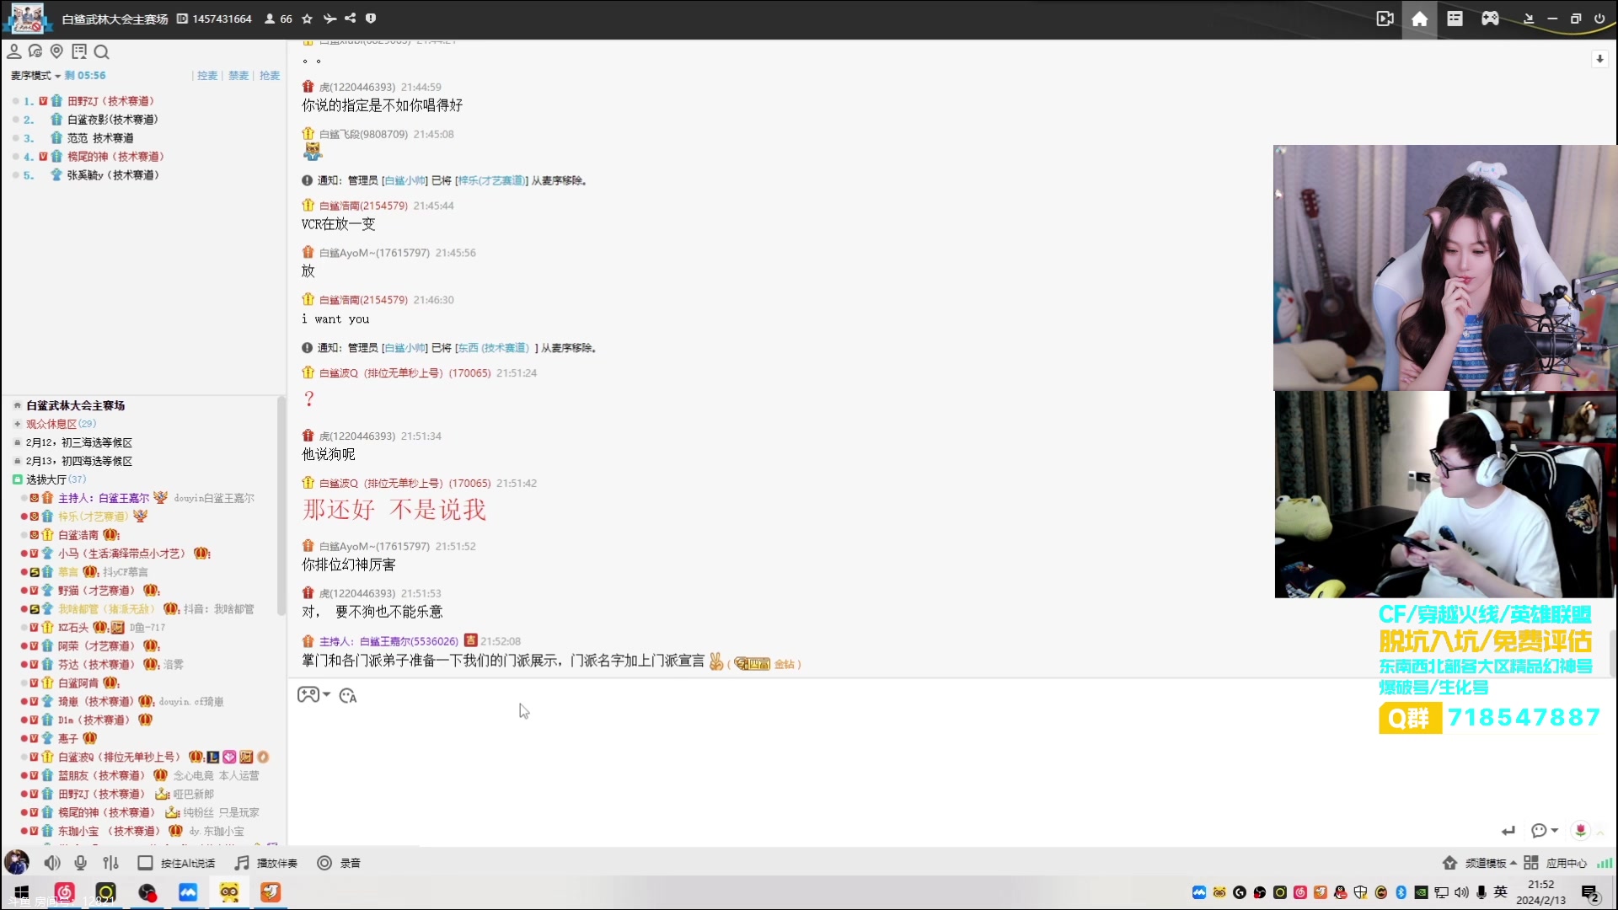Image resolution: width=1618 pixels, height=910 pixels.
Task: Select user 野猫（才艺赛道）
Action: [98, 591]
